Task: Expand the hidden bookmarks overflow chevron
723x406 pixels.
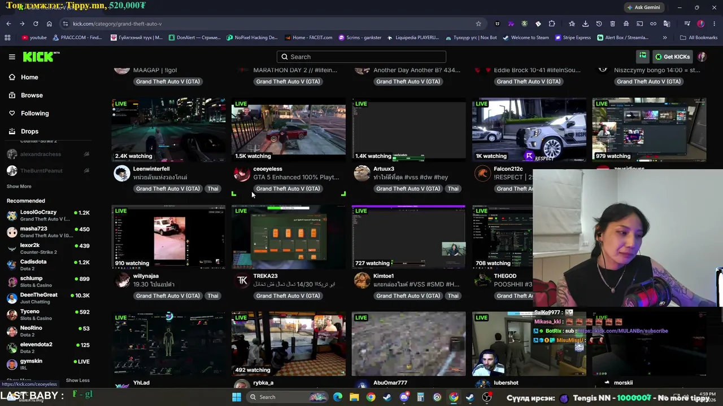Action: (665, 38)
